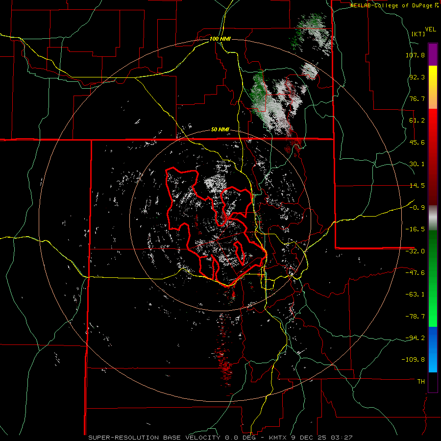
Task: Click the -78.7 velocity scale value
Action: [x=415, y=317]
